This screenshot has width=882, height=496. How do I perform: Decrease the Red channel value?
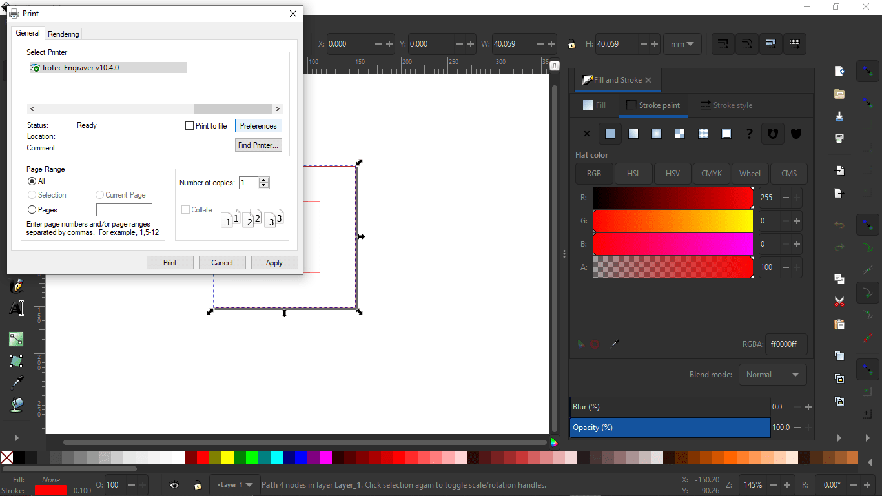tap(785, 198)
